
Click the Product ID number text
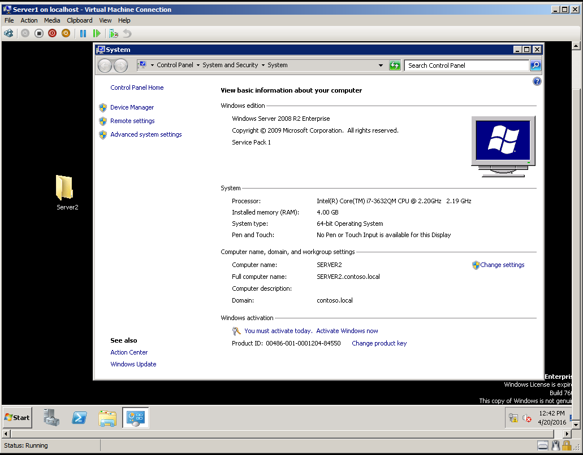click(303, 343)
